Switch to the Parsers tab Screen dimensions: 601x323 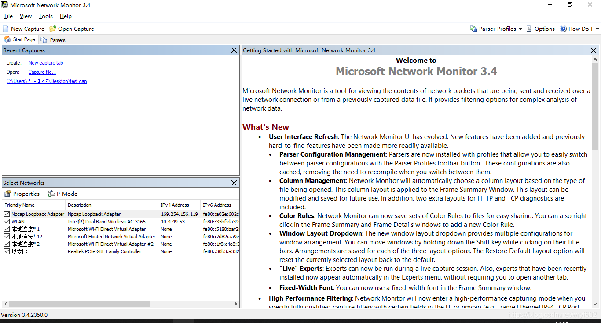pyautogui.click(x=53, y=40)
